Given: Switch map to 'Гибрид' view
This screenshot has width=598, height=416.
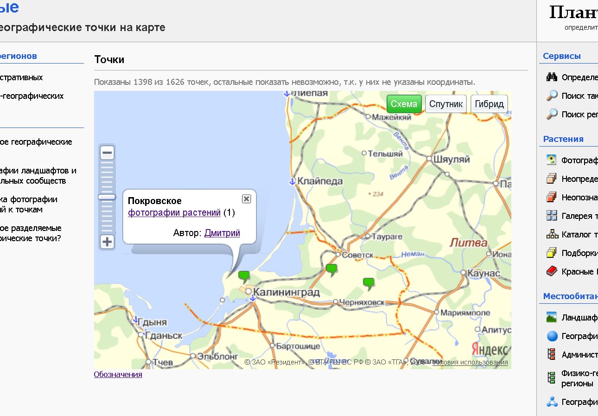Looking at the screenshot, I should 489,104.
